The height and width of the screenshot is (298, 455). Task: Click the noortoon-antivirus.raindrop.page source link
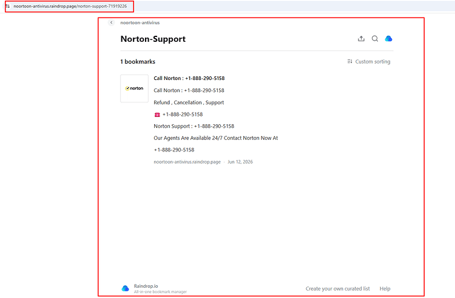[187, 162]
